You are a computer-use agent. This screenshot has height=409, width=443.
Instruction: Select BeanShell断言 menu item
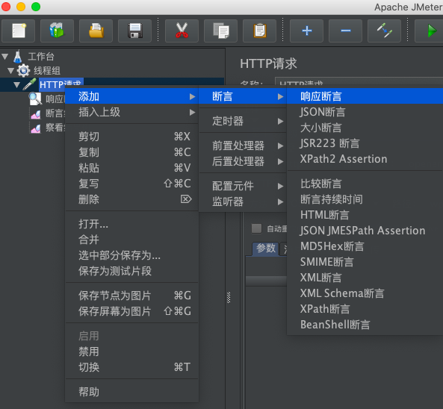tap(365, 325)
